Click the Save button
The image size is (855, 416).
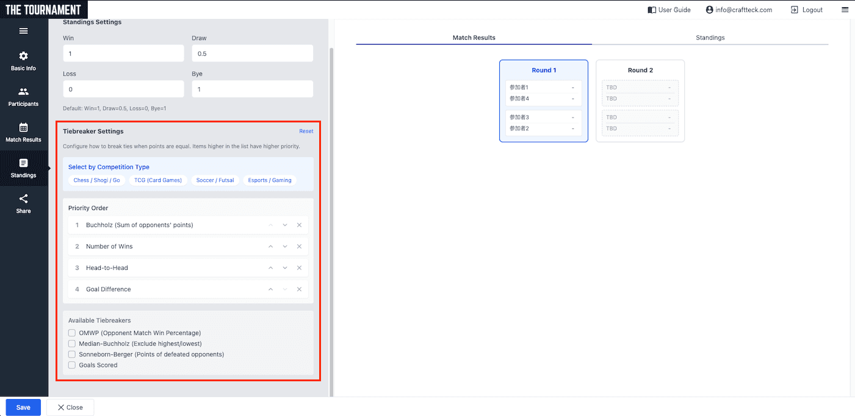(23, 407)
